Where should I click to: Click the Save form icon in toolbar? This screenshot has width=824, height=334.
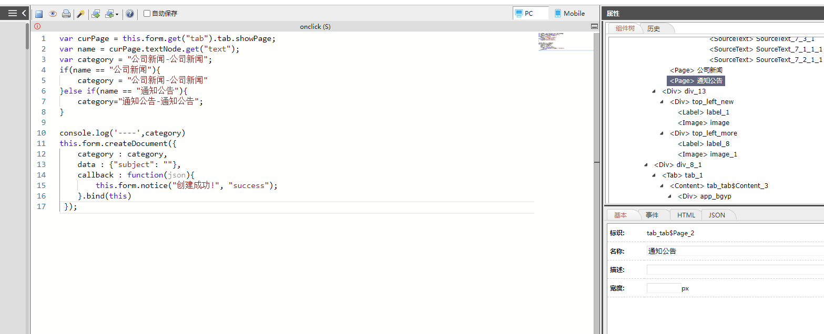click(39, 14)
